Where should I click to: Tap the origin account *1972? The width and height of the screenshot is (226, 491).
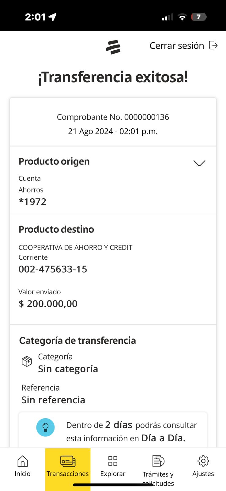tap(32, 202)
